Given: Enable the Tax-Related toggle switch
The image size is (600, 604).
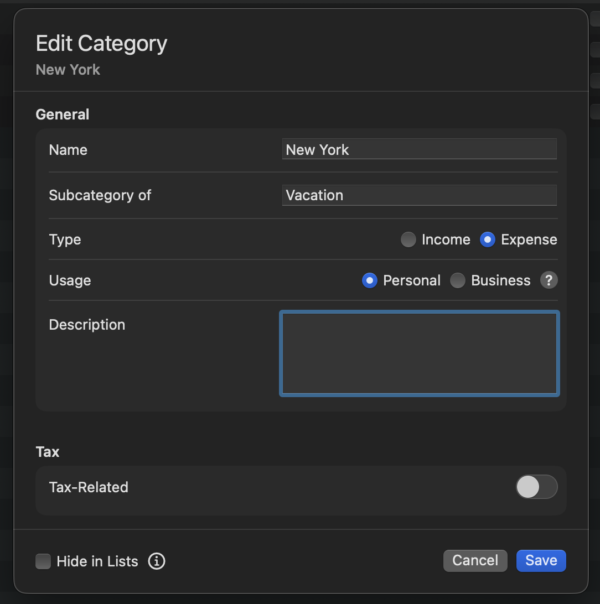Looking at the screenshot, I should click(536, 487).
